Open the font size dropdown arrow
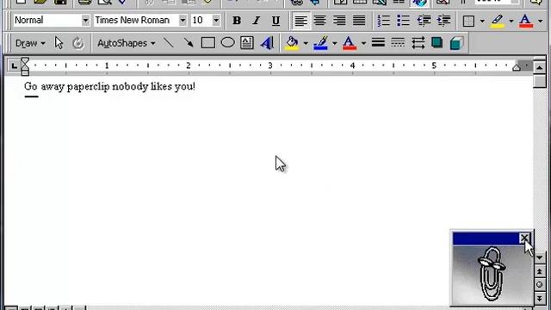Image resolution: width=551 pixels, height=310 pixels. click(216, 21)
